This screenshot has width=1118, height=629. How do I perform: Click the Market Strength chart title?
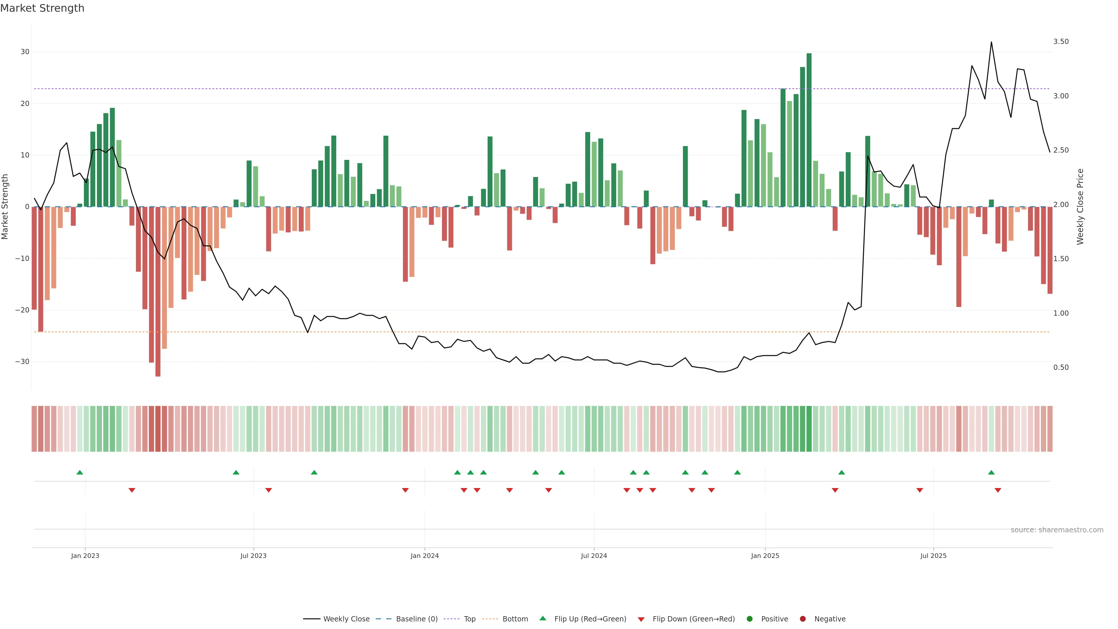point(42,8)
